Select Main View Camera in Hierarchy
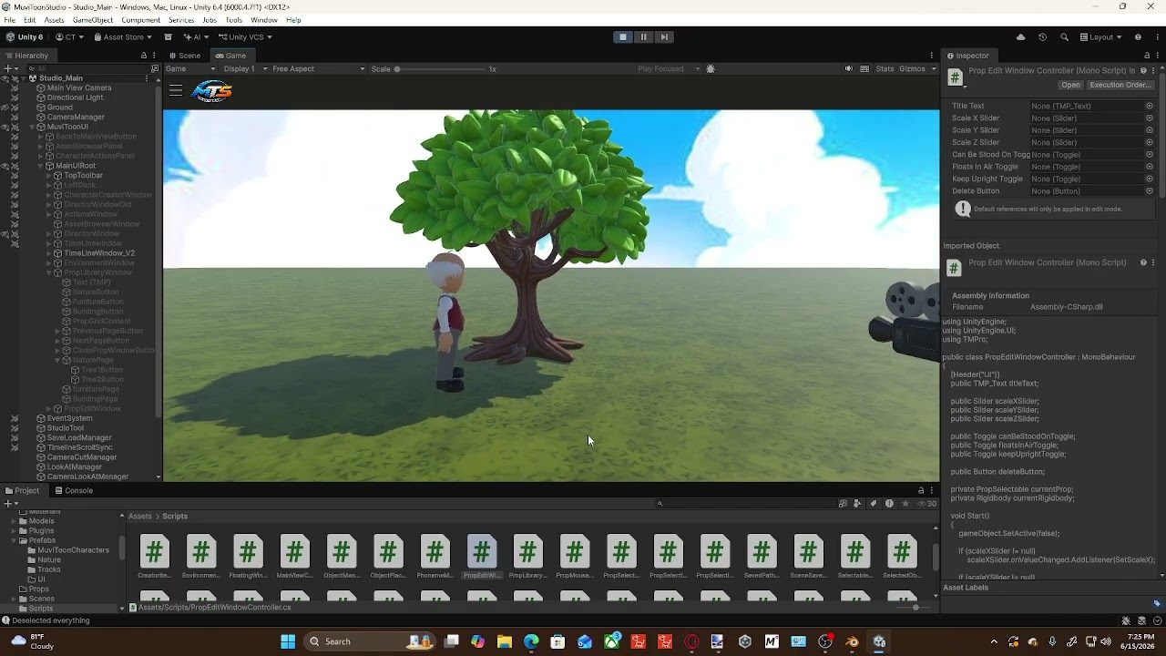Screen dimensions: 1166x656 (79, 88)
